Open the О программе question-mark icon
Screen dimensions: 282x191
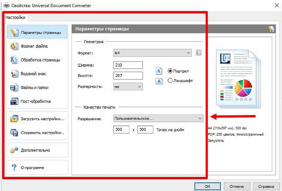14,167
